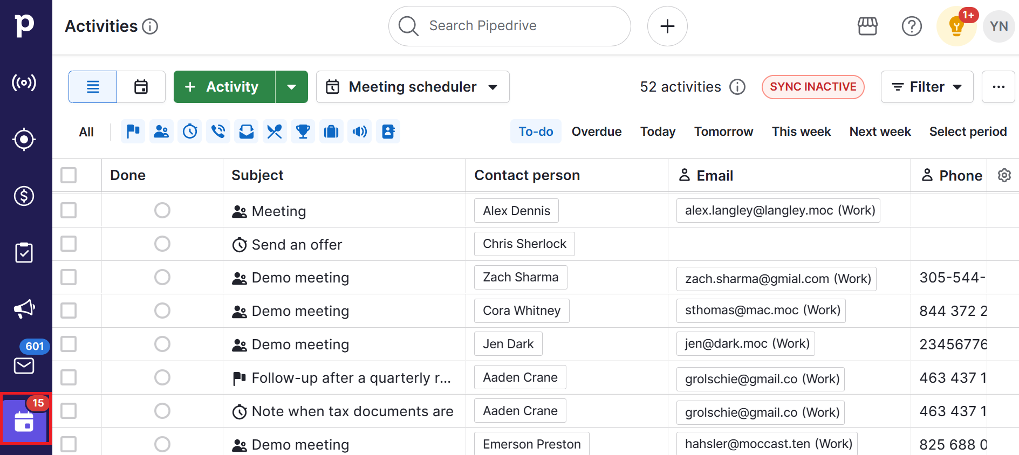Show Overdue activities
This screenshot has height=455, width=1019.
(x=597, y=132)
